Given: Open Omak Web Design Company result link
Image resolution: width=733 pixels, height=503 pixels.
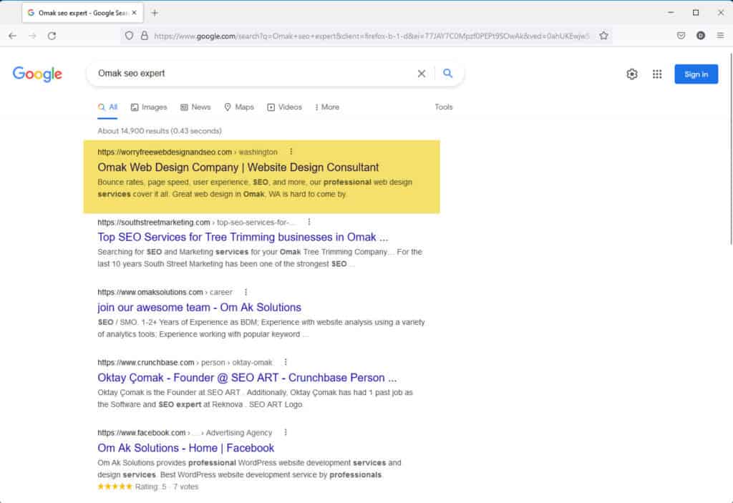Looking at the screenshot, I should (238, 167).
